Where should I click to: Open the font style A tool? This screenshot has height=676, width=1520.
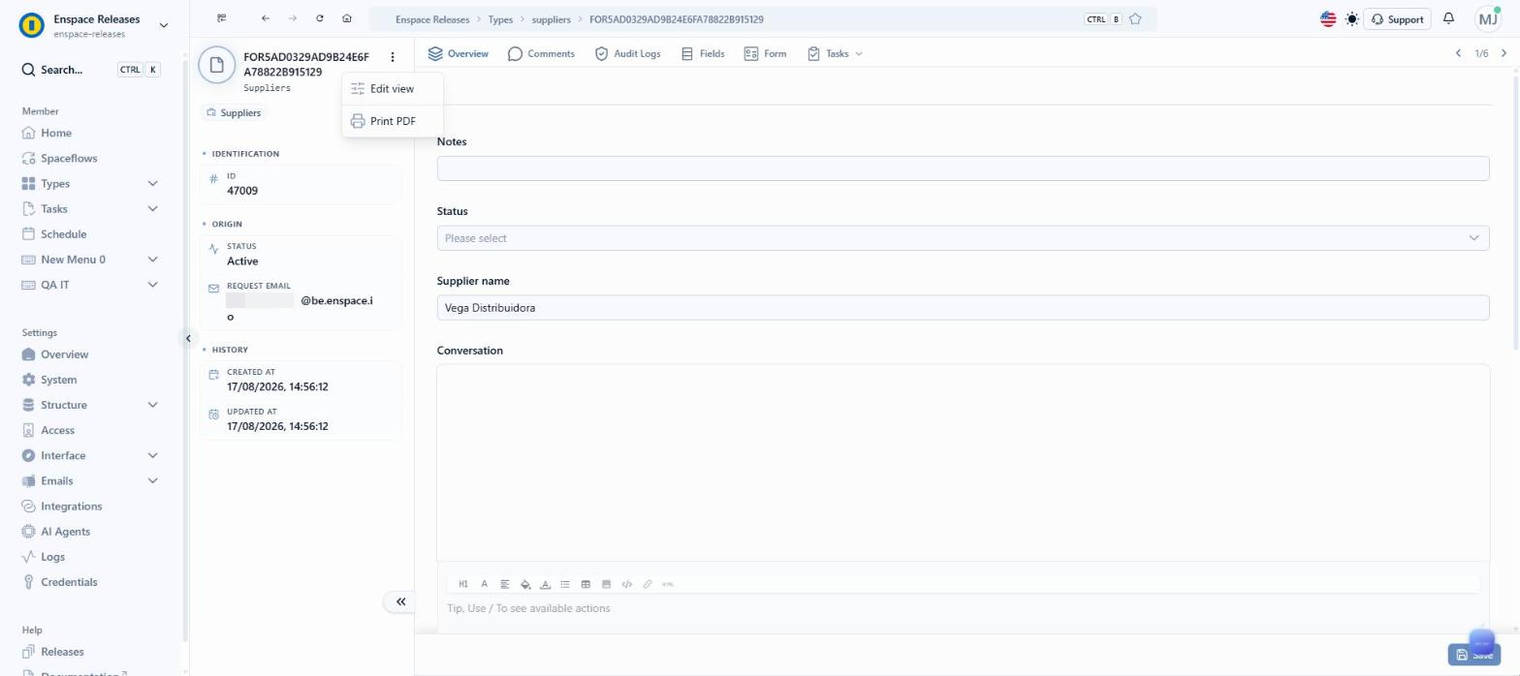(484, 584)
